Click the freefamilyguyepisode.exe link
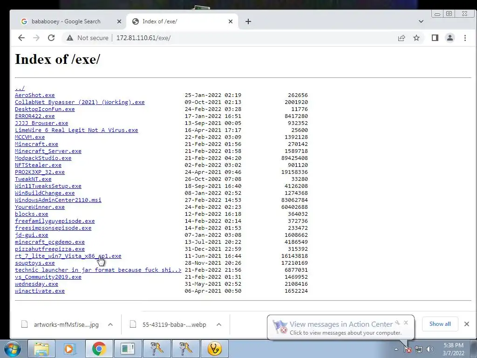477x358 pixels. (x=55, y=221)
